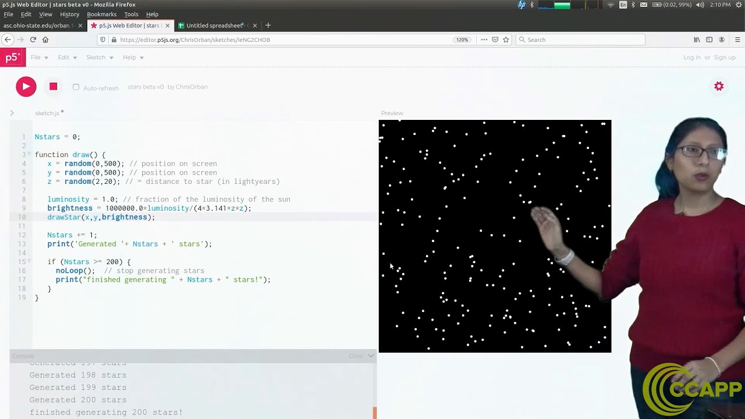Open p5.js settings gear icon
The width and height of the screenshot is (745, 419).
(x=719, y=86)
